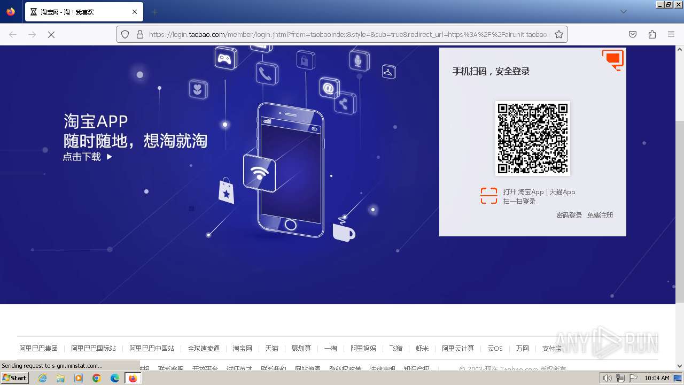Open 阿里云计算 footer link
This screenshot has height=385, width=684.
click(458, 348)
